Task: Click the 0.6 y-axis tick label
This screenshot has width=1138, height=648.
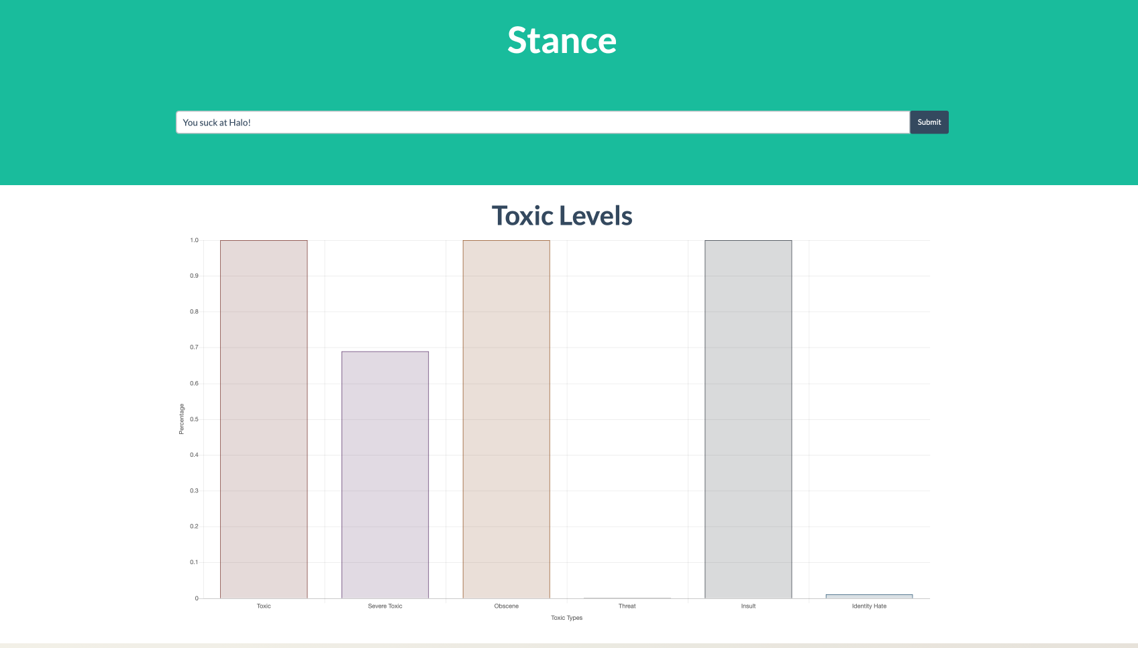Action: (195, 384)
